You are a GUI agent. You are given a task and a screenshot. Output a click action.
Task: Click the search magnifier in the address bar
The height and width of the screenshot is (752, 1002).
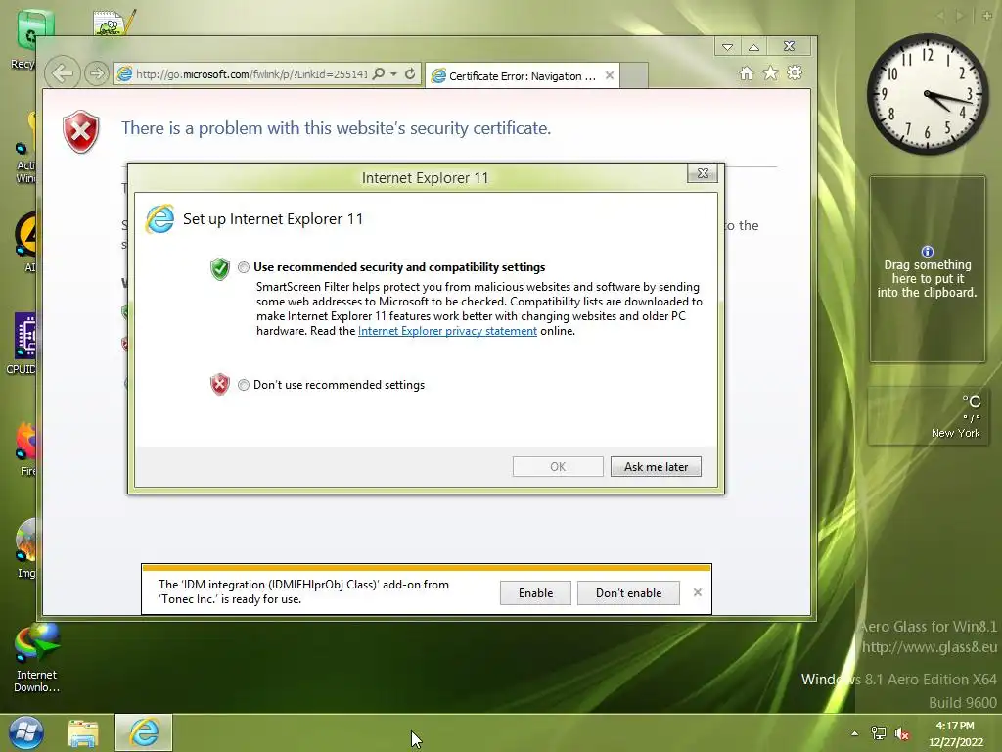click(379, 74)
